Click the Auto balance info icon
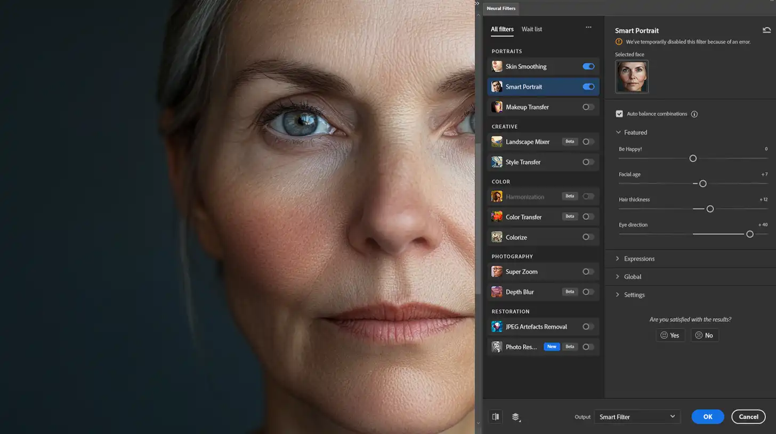Screen dimensions: 776x434 coord(694,114)
